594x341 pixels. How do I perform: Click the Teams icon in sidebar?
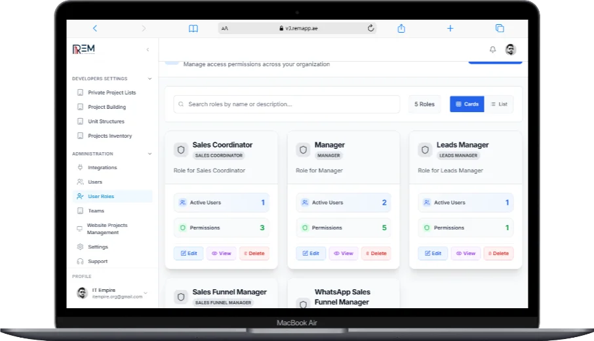click(80, 211)
